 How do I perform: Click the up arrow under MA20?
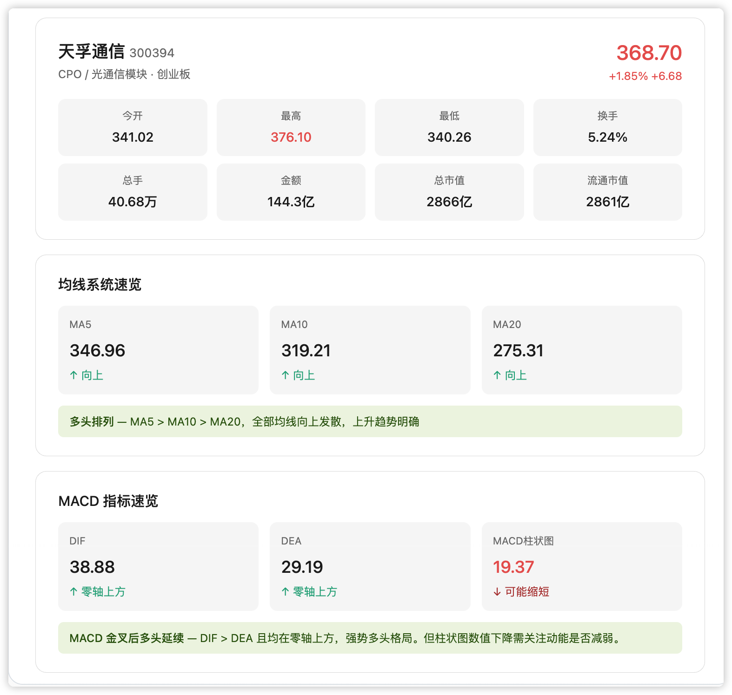pos(497,375)
